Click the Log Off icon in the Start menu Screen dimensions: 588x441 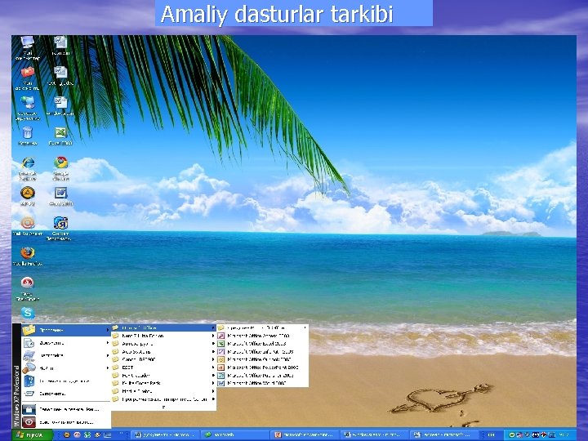tap(29, 409)
